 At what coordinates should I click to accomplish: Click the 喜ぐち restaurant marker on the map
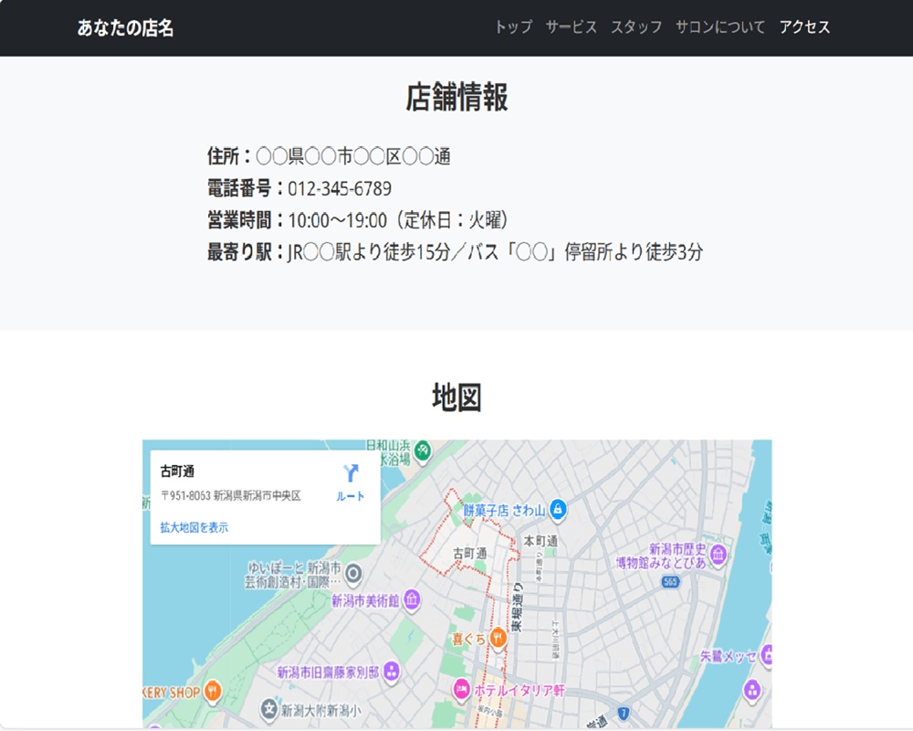tap(498, 637)
